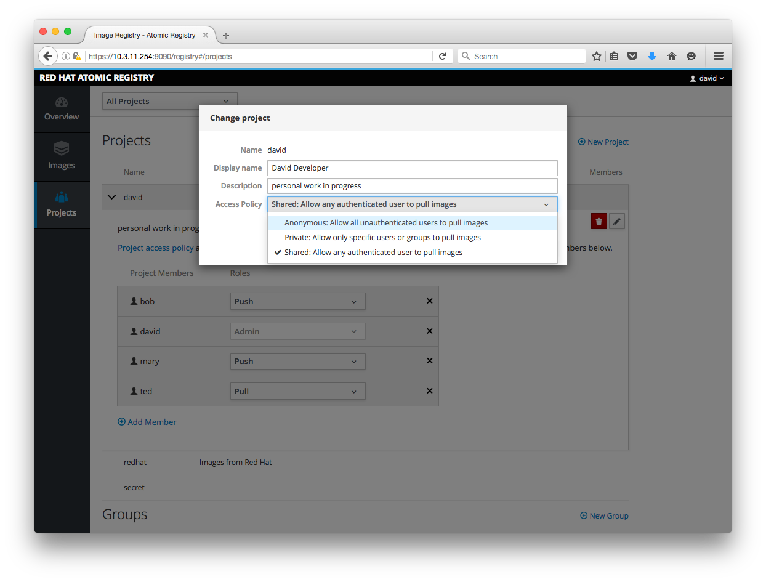Delete the project using the trash icon
Screen dimensions: 766x582
(x=599, y=220)
